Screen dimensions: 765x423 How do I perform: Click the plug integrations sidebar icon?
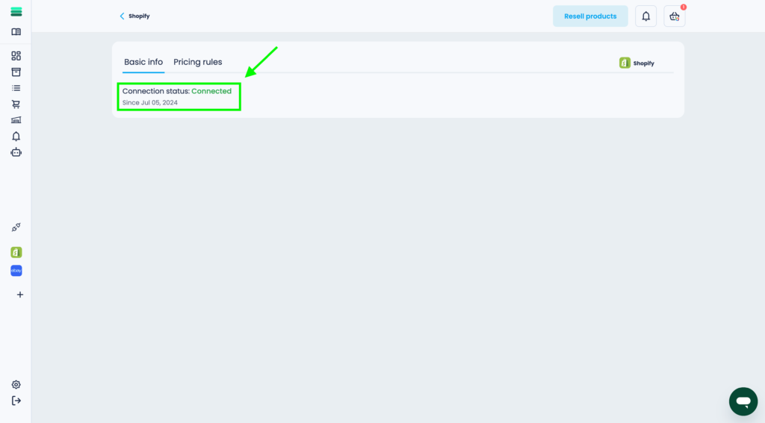16,228
